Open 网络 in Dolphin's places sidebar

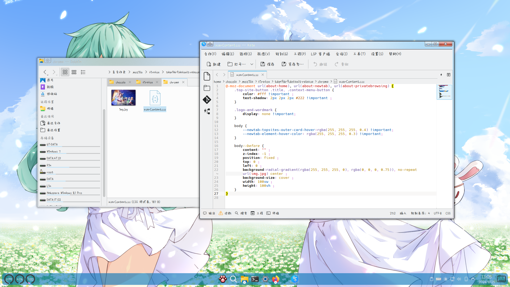[47, 108]
